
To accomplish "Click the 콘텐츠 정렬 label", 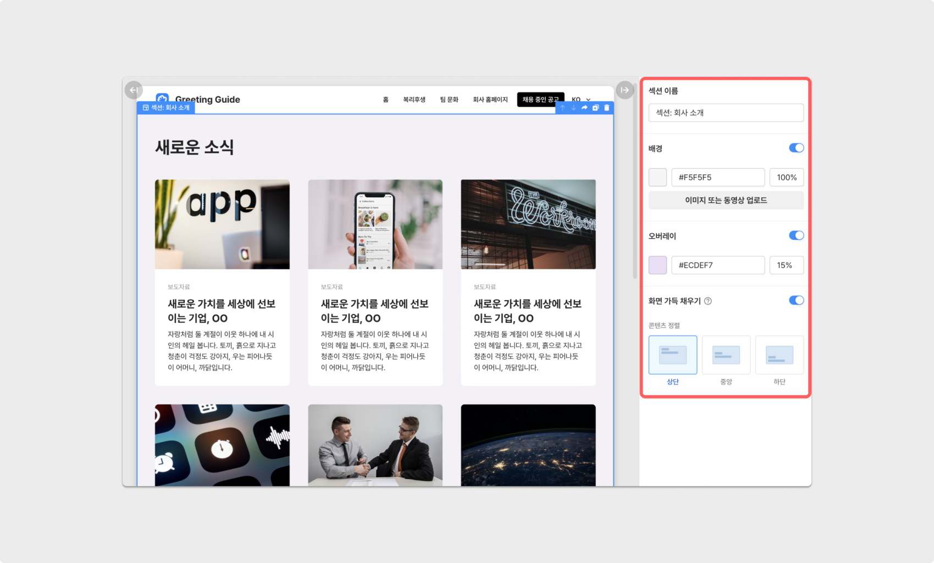I will [664, 325].
